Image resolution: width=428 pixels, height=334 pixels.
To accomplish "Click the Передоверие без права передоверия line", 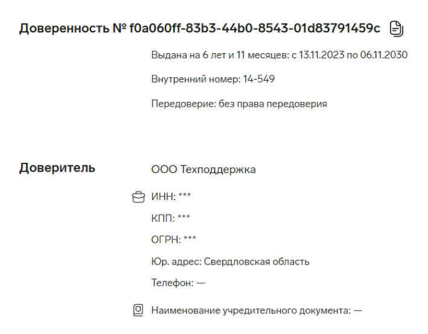I will coord(239,104).
